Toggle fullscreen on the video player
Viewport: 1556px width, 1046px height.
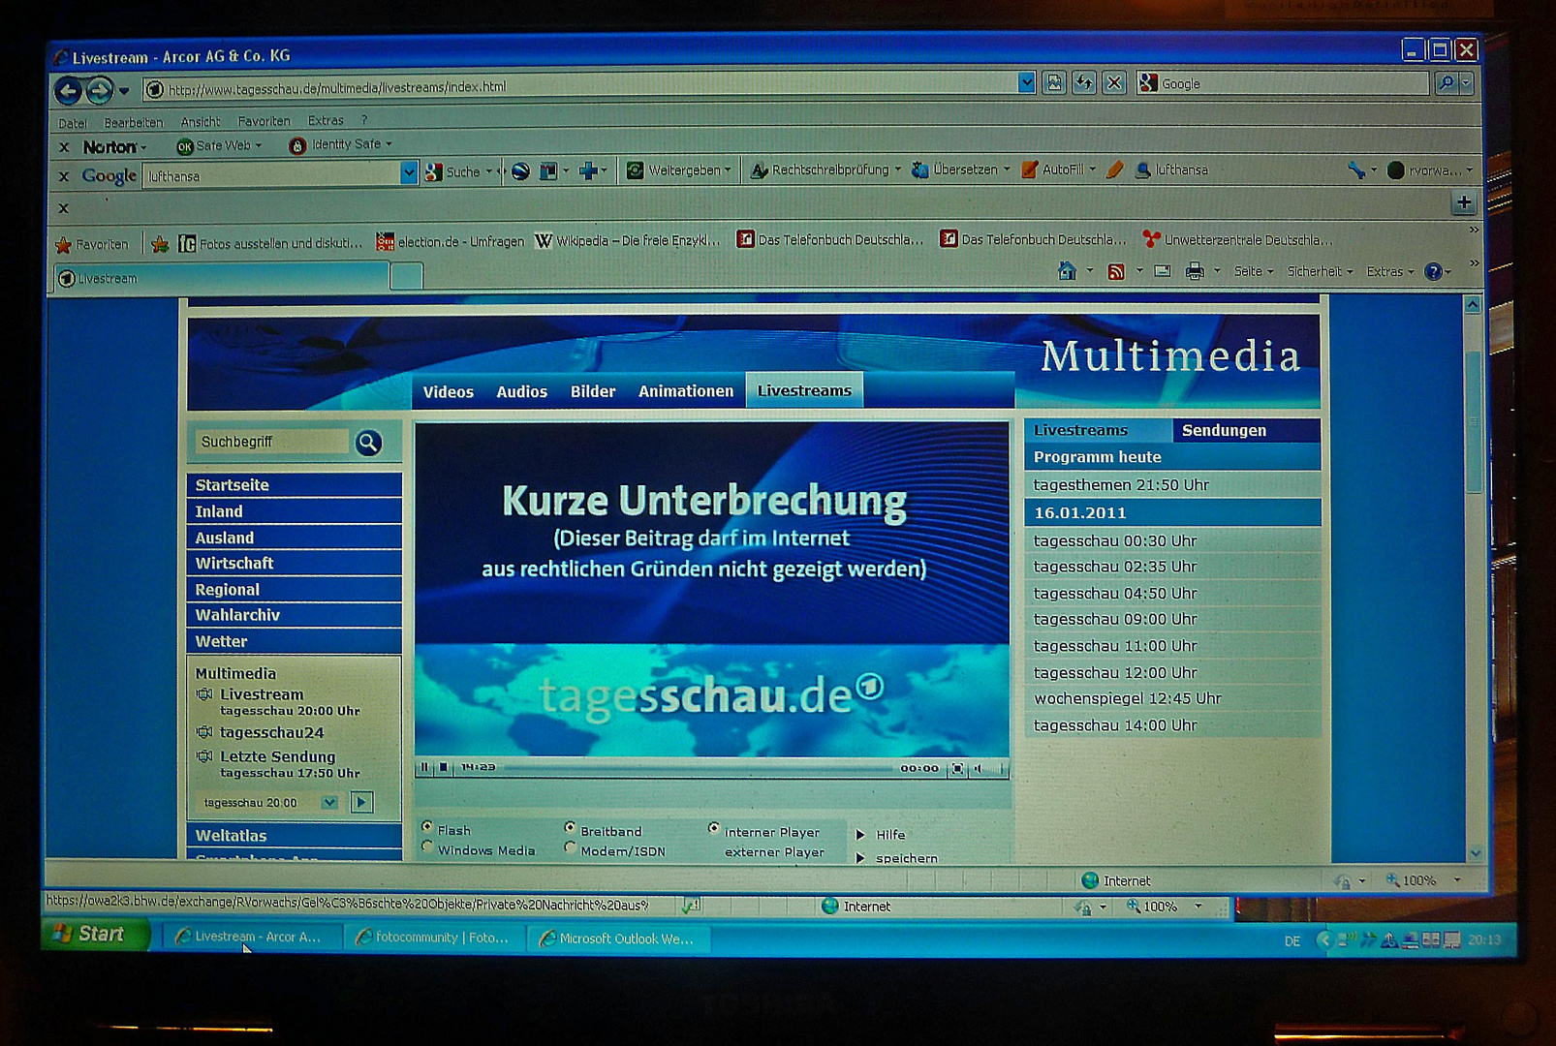click(x=957, y=768)
